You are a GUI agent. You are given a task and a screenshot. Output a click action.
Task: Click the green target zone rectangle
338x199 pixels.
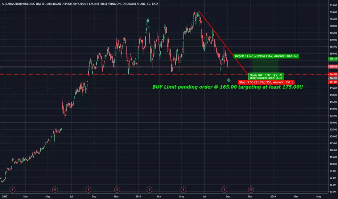click(265, 66)
